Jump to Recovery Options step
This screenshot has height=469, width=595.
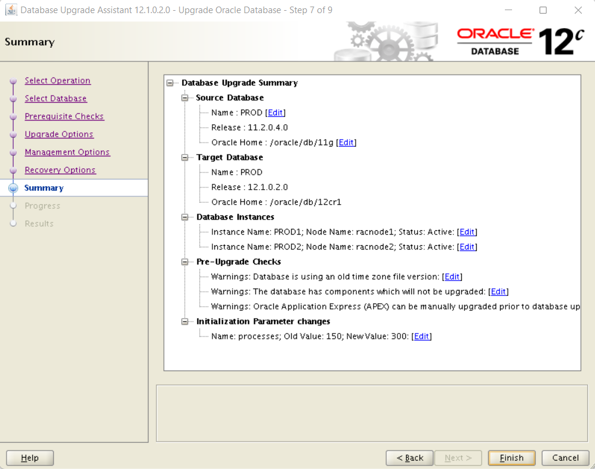click(x=60, y=169)
